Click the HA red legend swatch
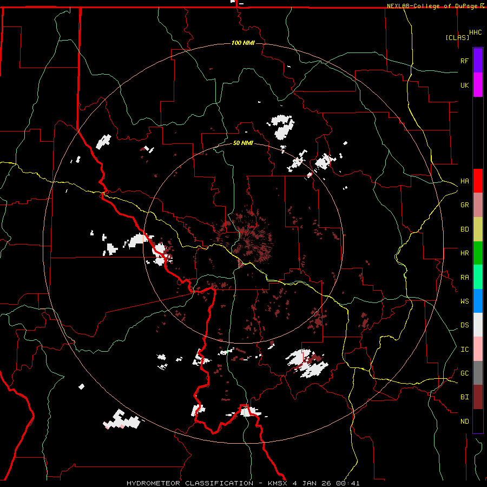This screenshot has height=487, width=487. coord(478,181)
